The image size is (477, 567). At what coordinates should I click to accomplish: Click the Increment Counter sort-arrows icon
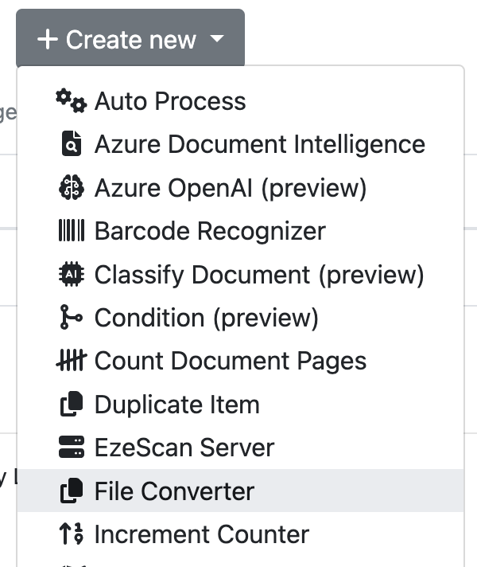click(71, 534)
